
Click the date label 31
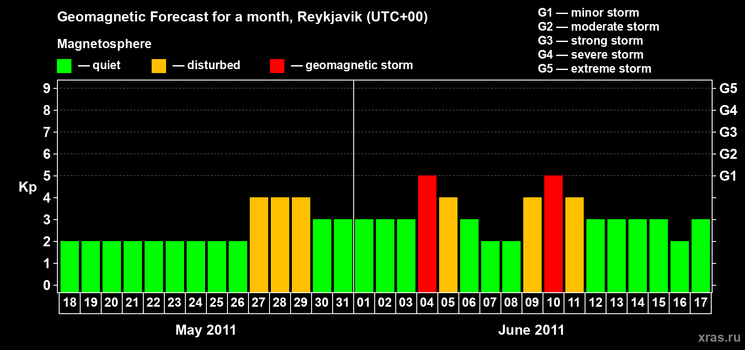[x=343, y=302]
